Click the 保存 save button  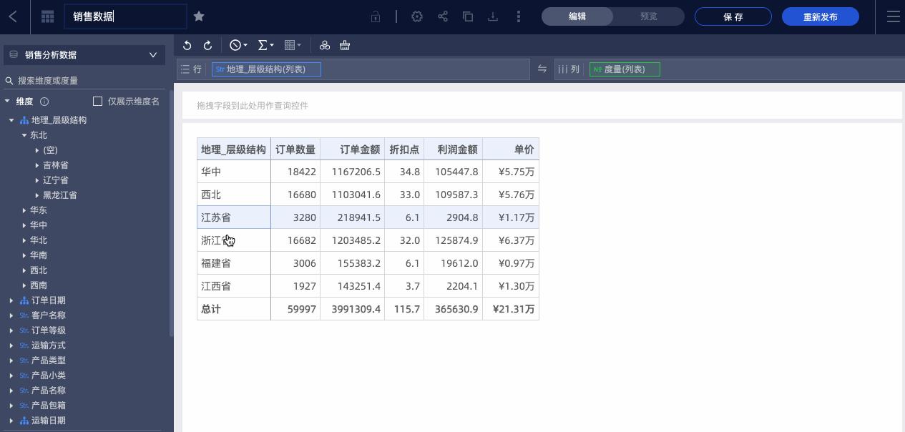tap(733, 16)
